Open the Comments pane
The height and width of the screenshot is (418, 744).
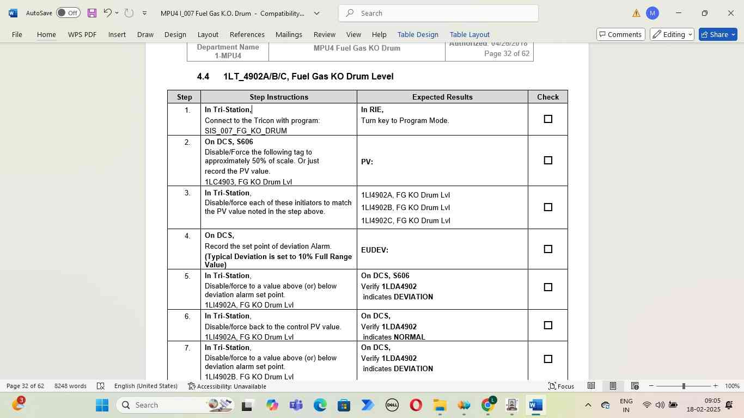(621, 34)
